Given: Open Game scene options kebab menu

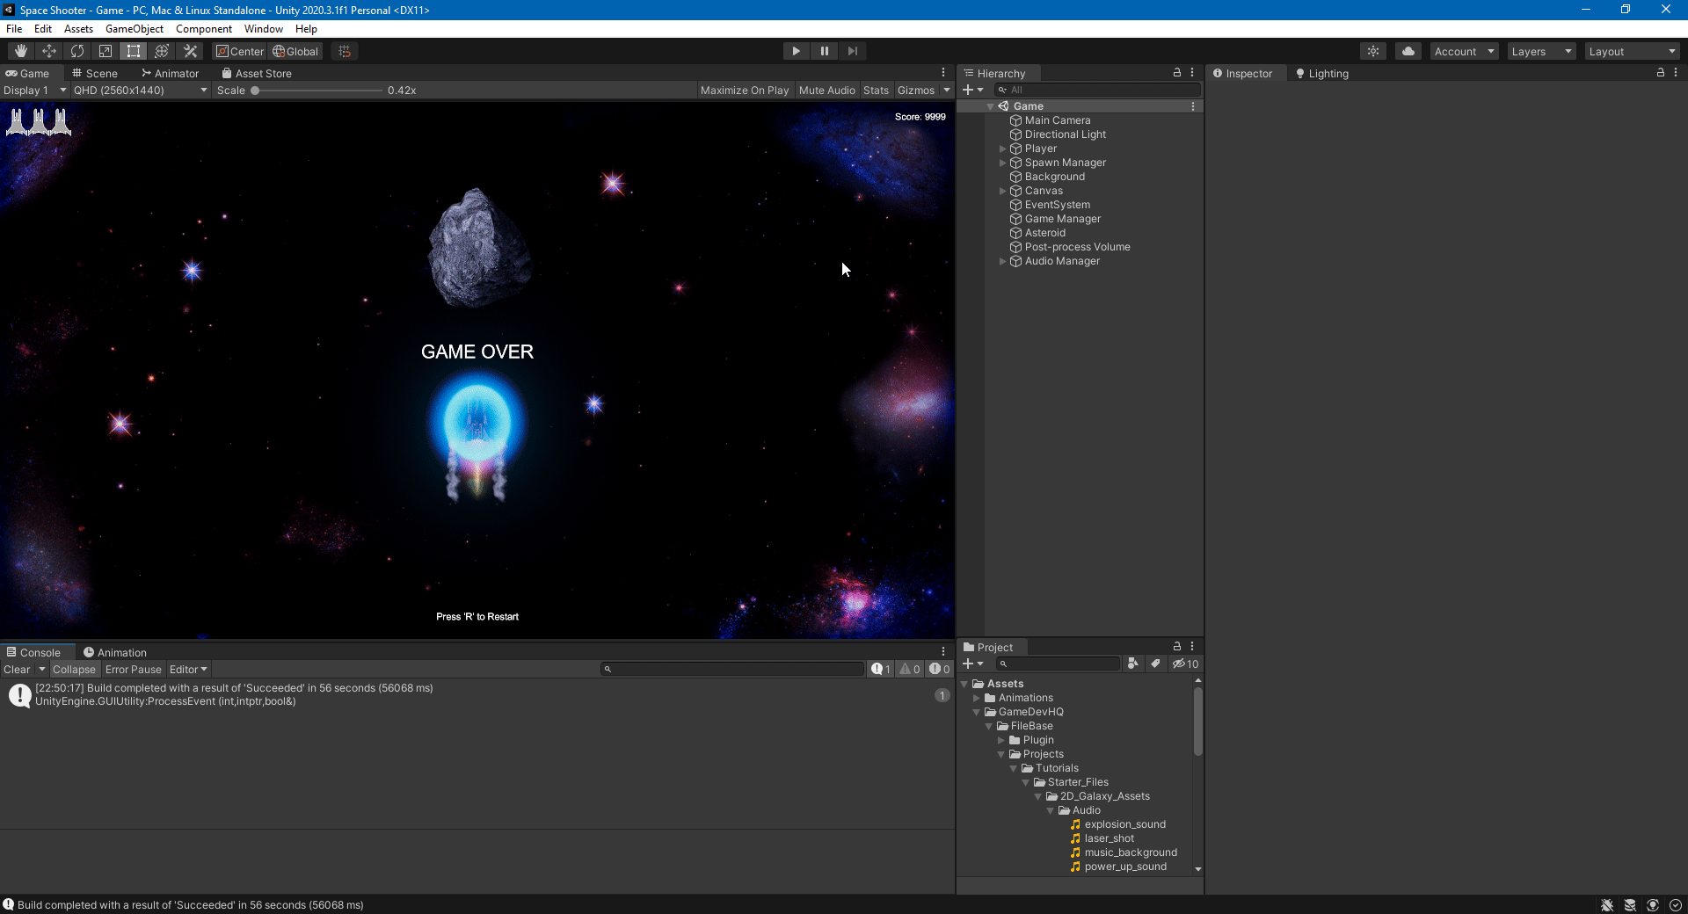Looking at the screenshot, I should 1193,106.
